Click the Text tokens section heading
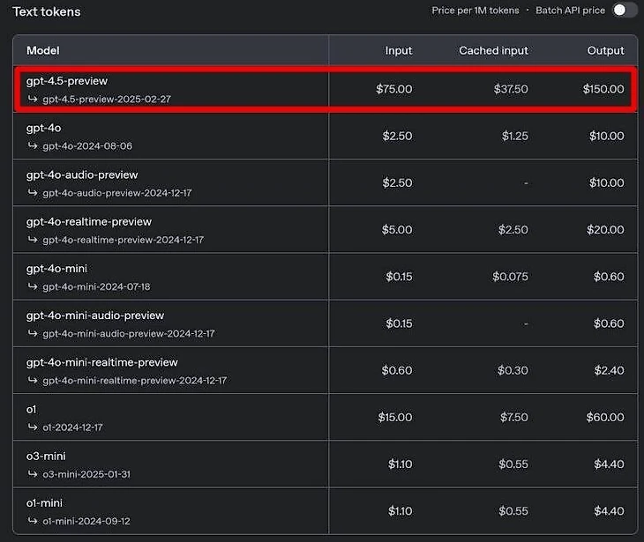Image resolution: width=644 pixels, height=542 pixels. 47,11
